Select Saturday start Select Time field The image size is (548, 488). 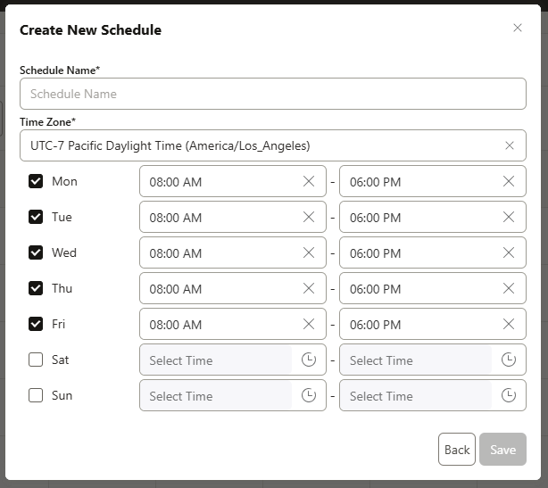click(x=233, y=360)
